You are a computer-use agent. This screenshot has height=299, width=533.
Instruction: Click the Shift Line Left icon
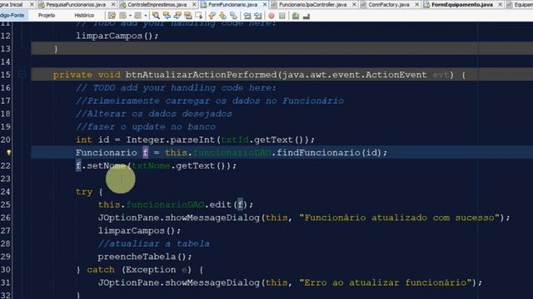pos(247,16)
